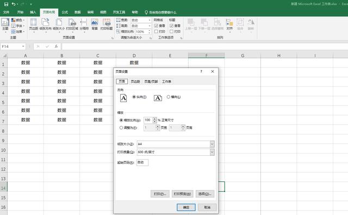Open theme Effects (效果) menu
348x215 pixels.
point(18,31)
